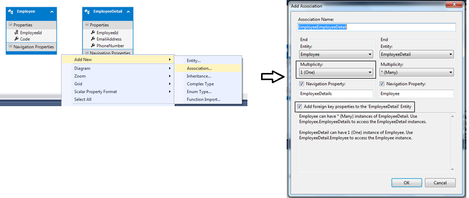Screen dimensions: 469x198
Task: Open the Zoom submenu
Action: [118, 76]
